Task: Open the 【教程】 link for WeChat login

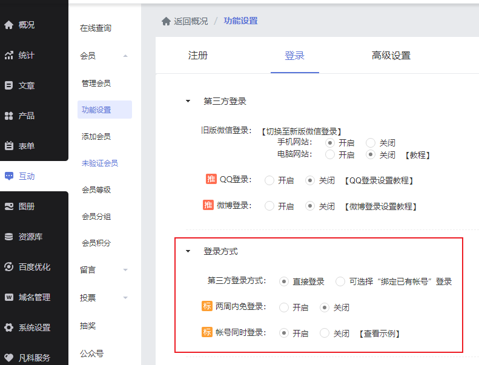Action: [x=418, y=155]
